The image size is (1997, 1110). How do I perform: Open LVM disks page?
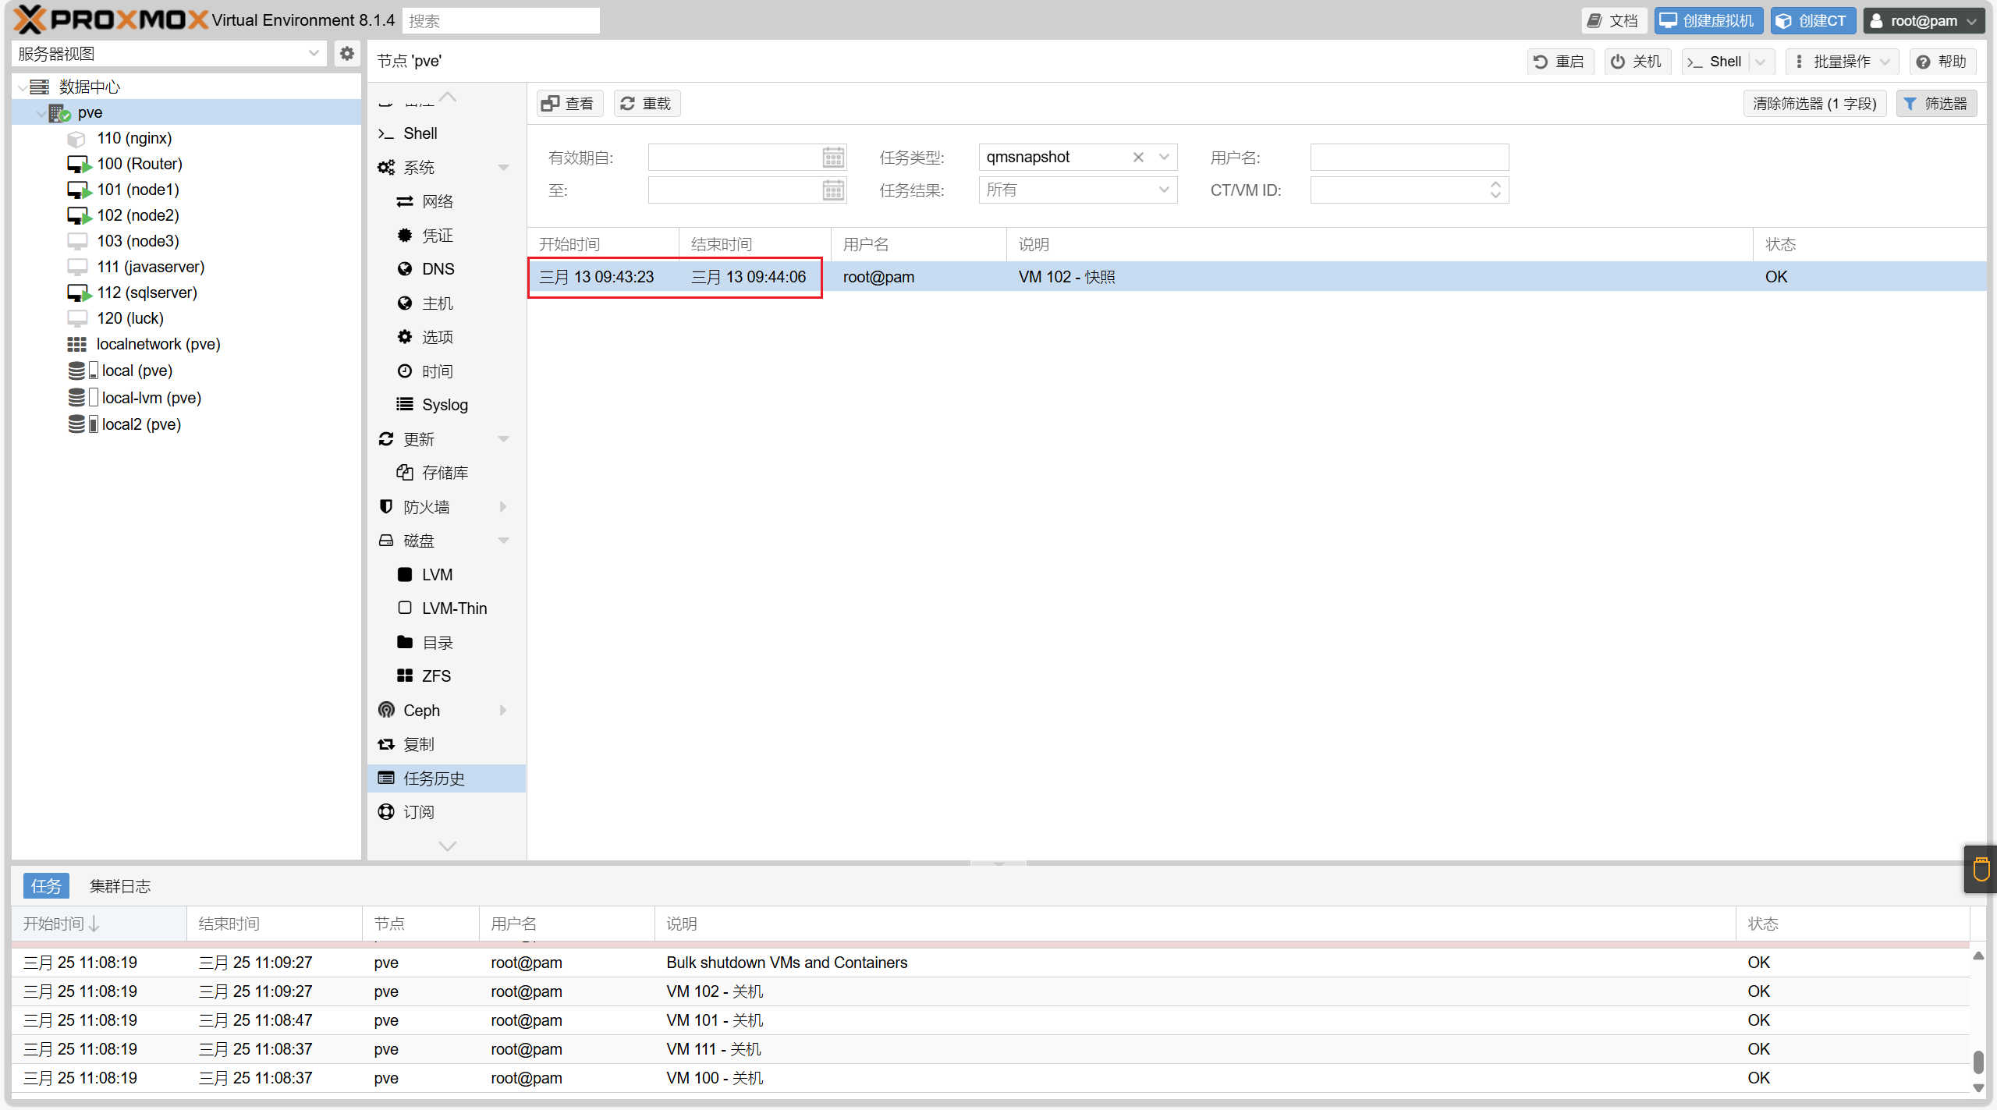(x=437, y=575)
